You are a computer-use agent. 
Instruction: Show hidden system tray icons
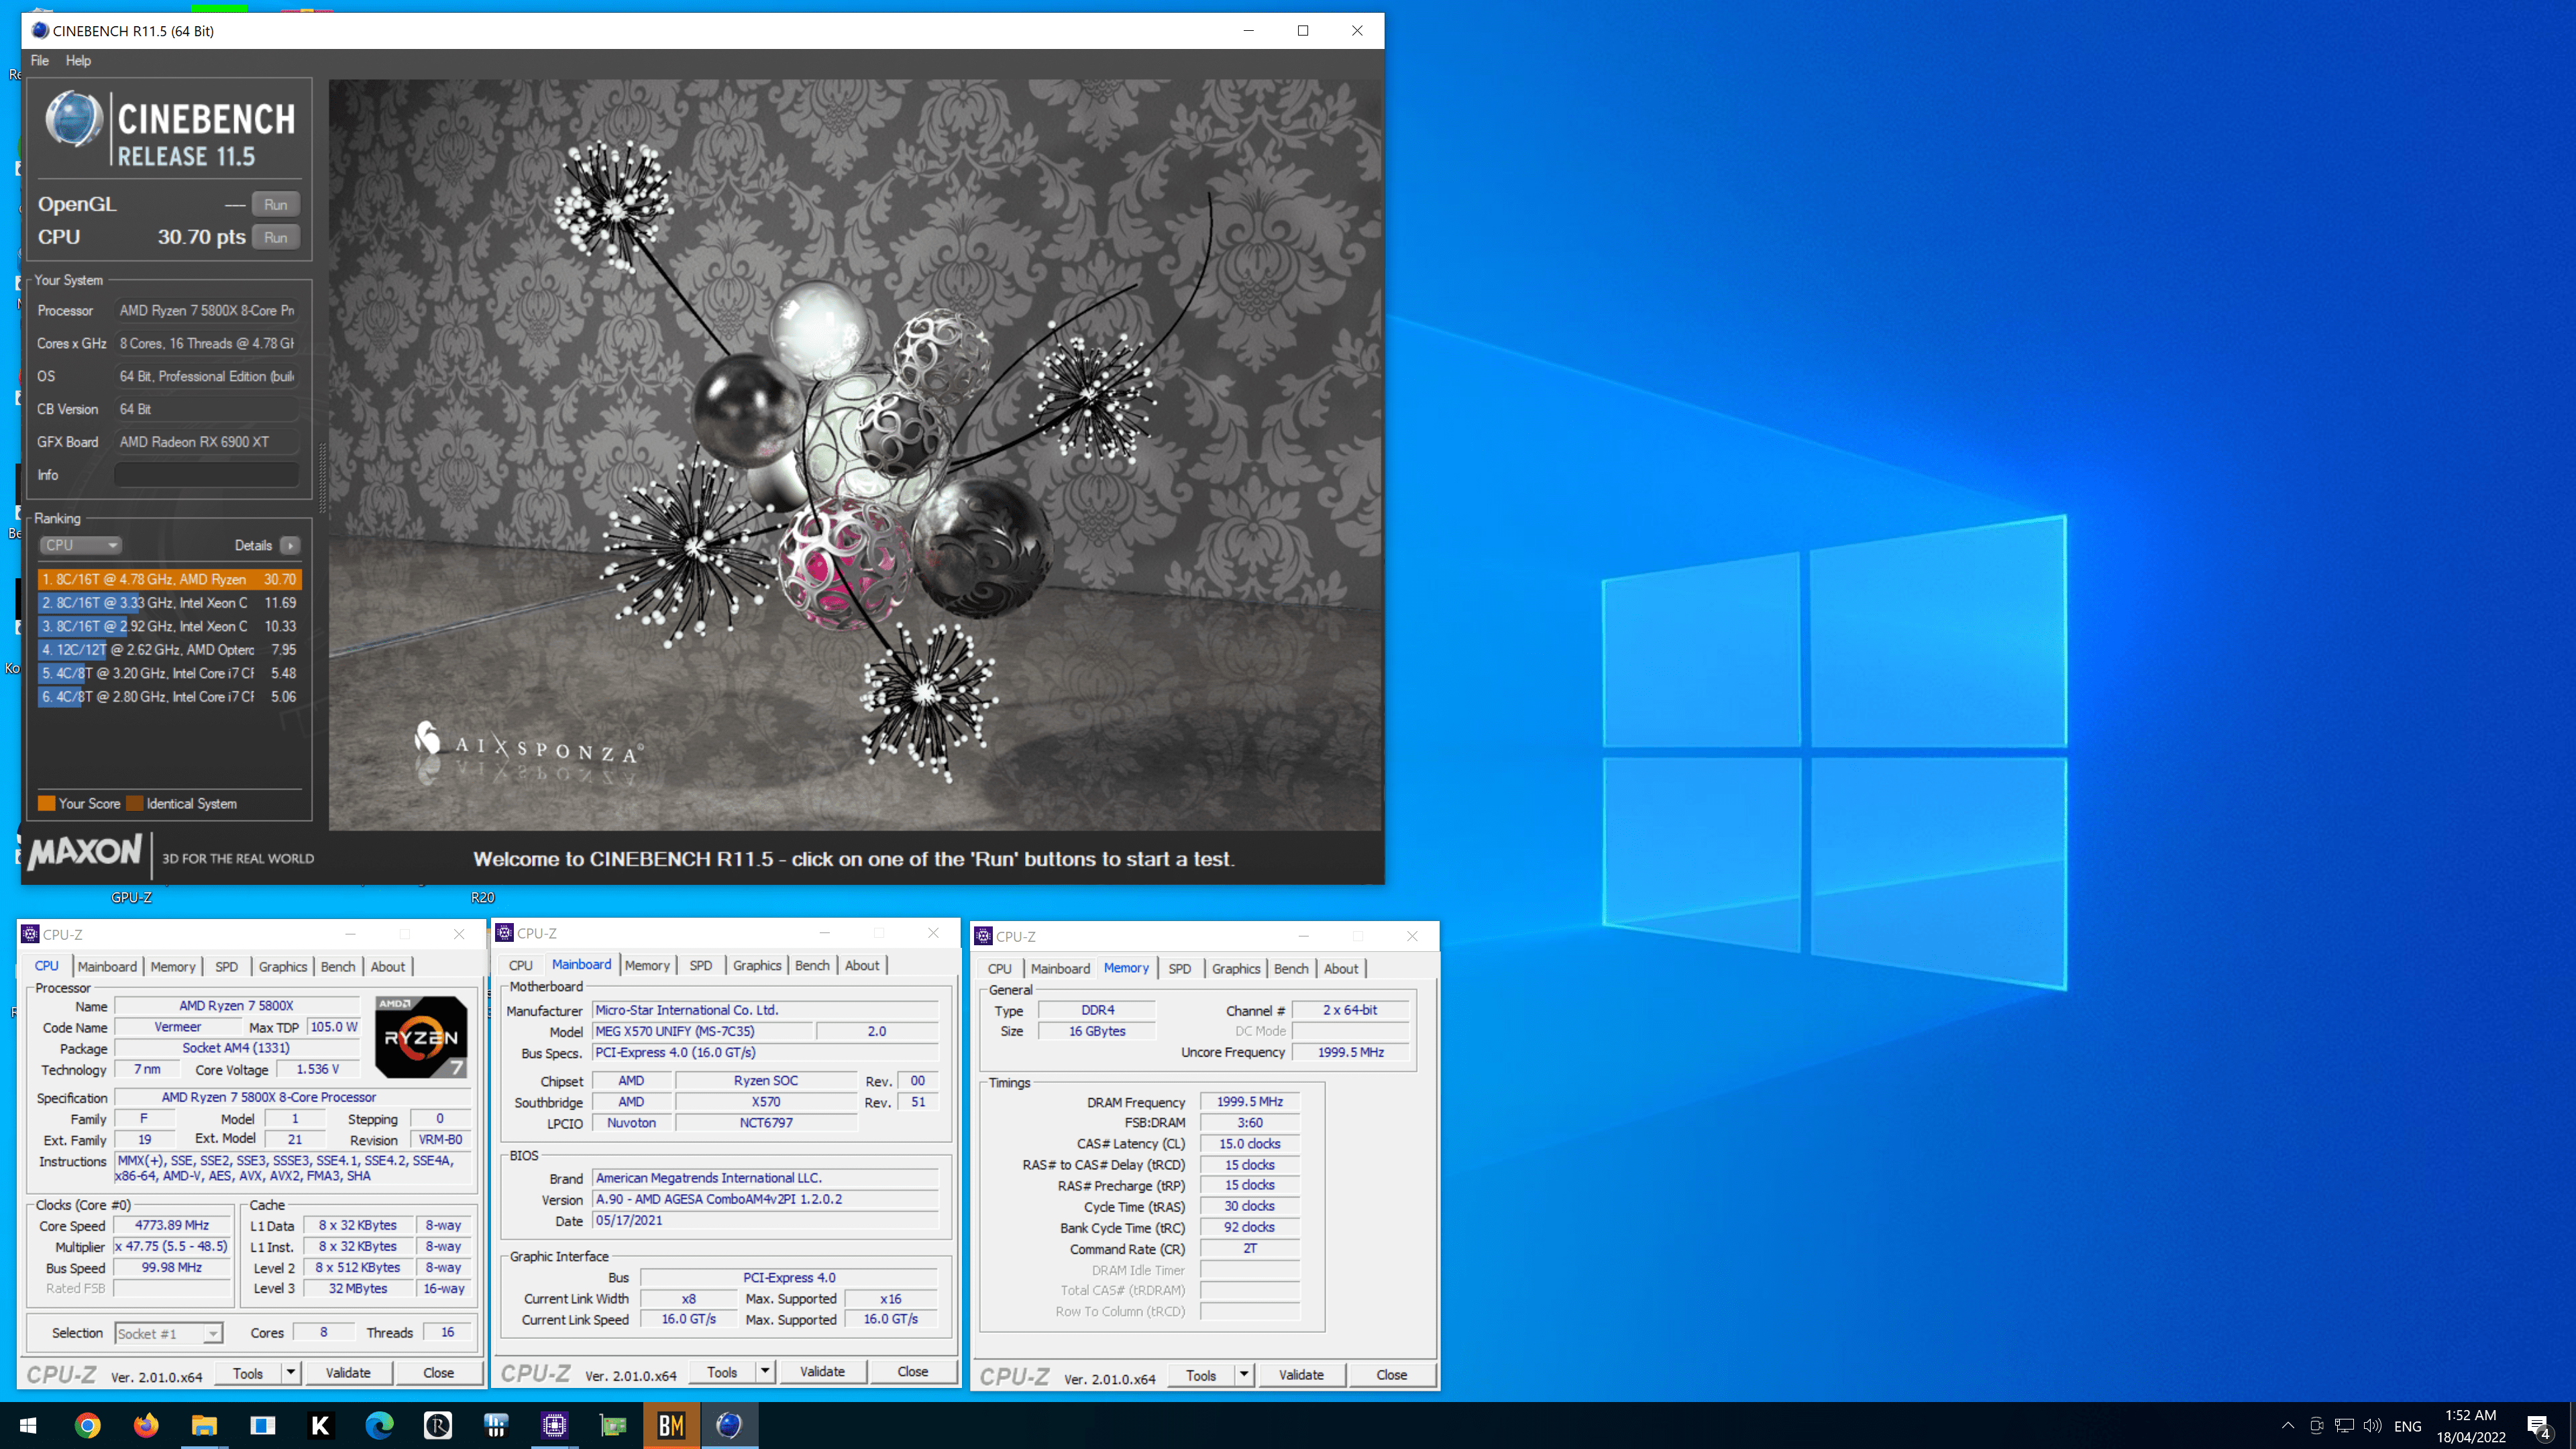[x=2288, y=1425]
